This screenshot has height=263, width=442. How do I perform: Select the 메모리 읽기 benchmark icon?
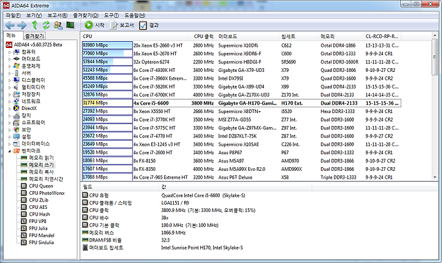coord(24,158)
